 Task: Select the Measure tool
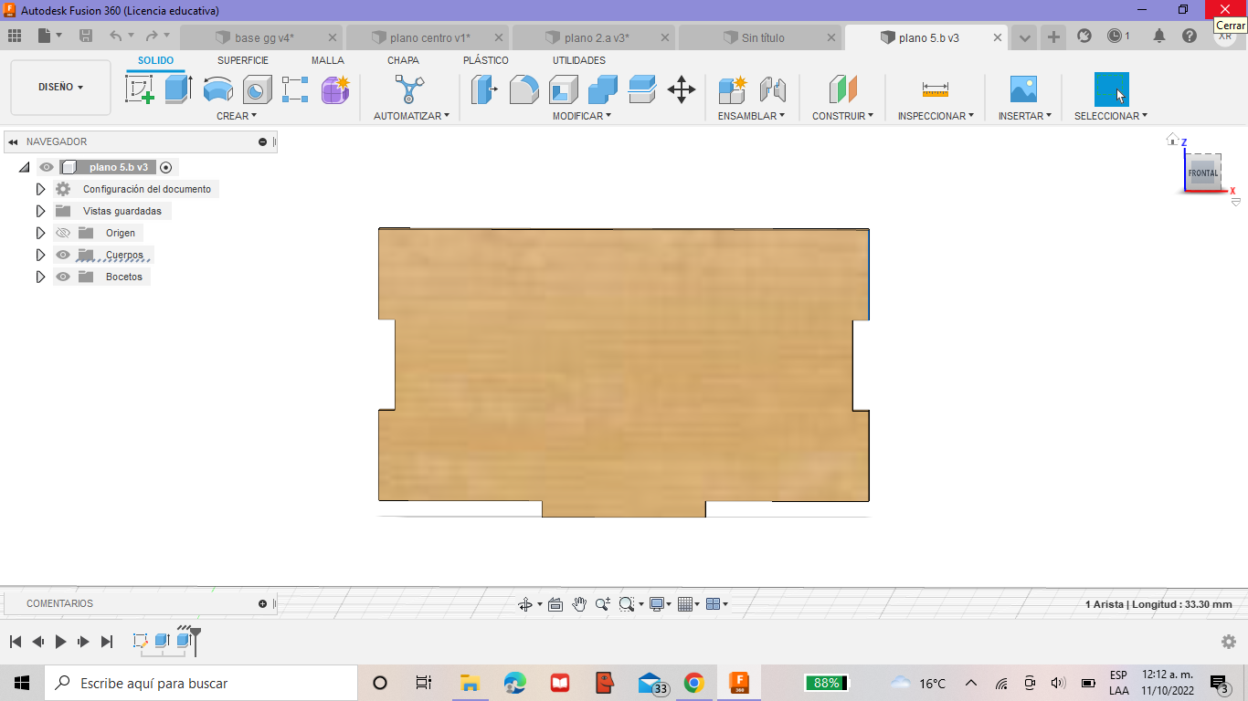[x=935, y=89]
